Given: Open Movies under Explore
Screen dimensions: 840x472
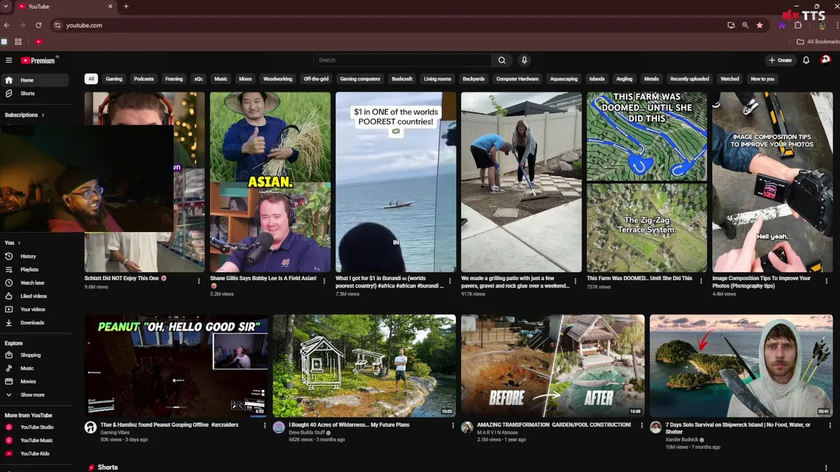Looking at the screenshot, I should [x=34, y=382].
